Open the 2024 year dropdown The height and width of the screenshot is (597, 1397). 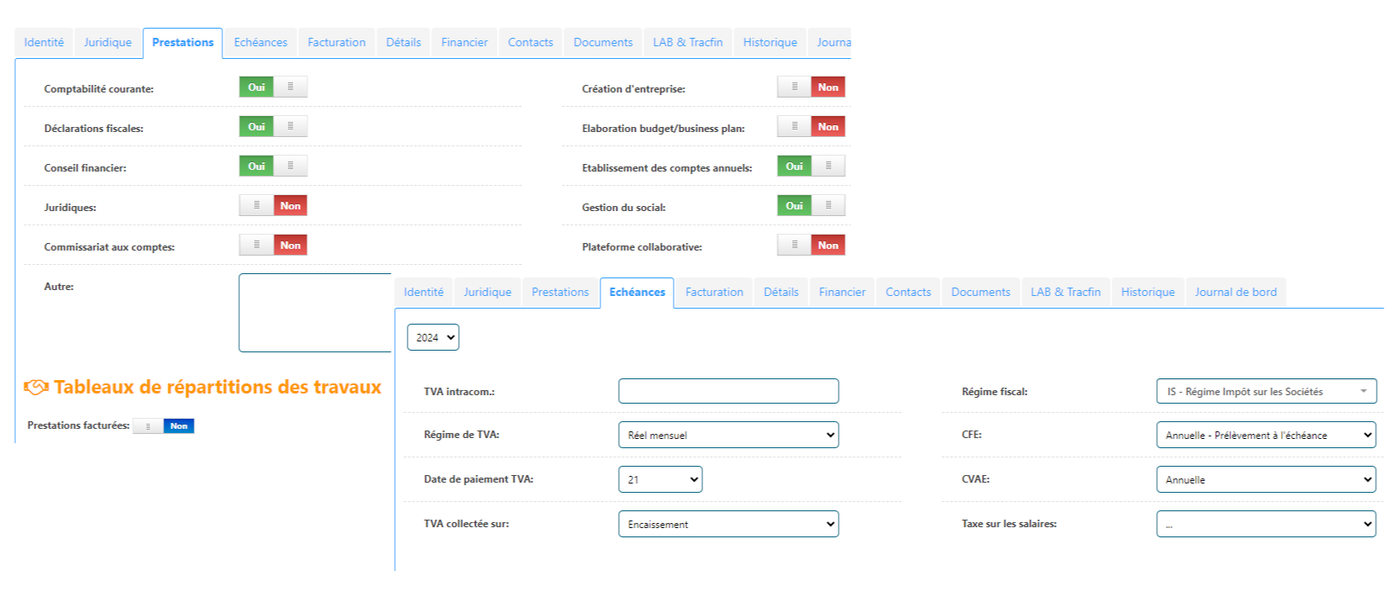433,337
